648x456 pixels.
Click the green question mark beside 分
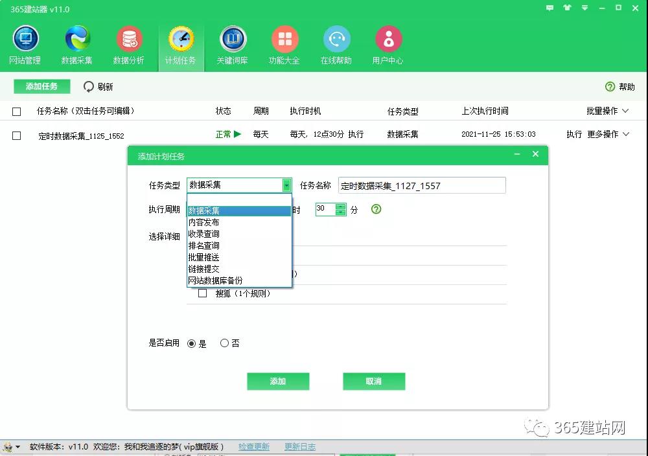pos(376,209)
